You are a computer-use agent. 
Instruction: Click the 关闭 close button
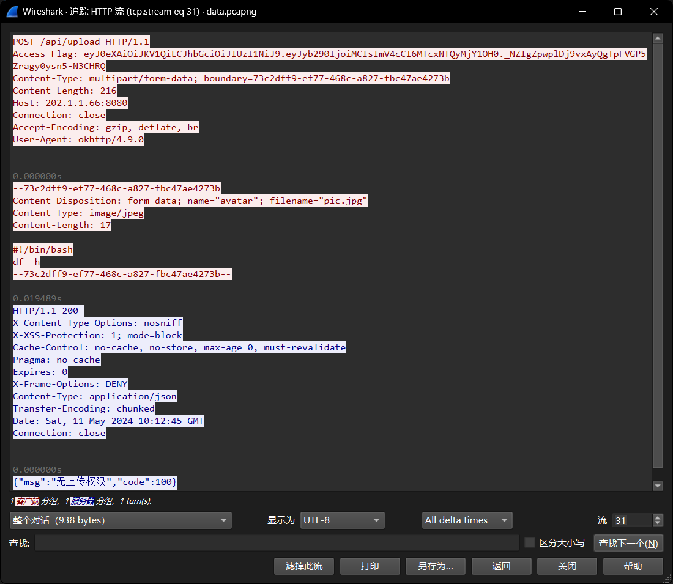pyautogui.click(x=567, y=566)
